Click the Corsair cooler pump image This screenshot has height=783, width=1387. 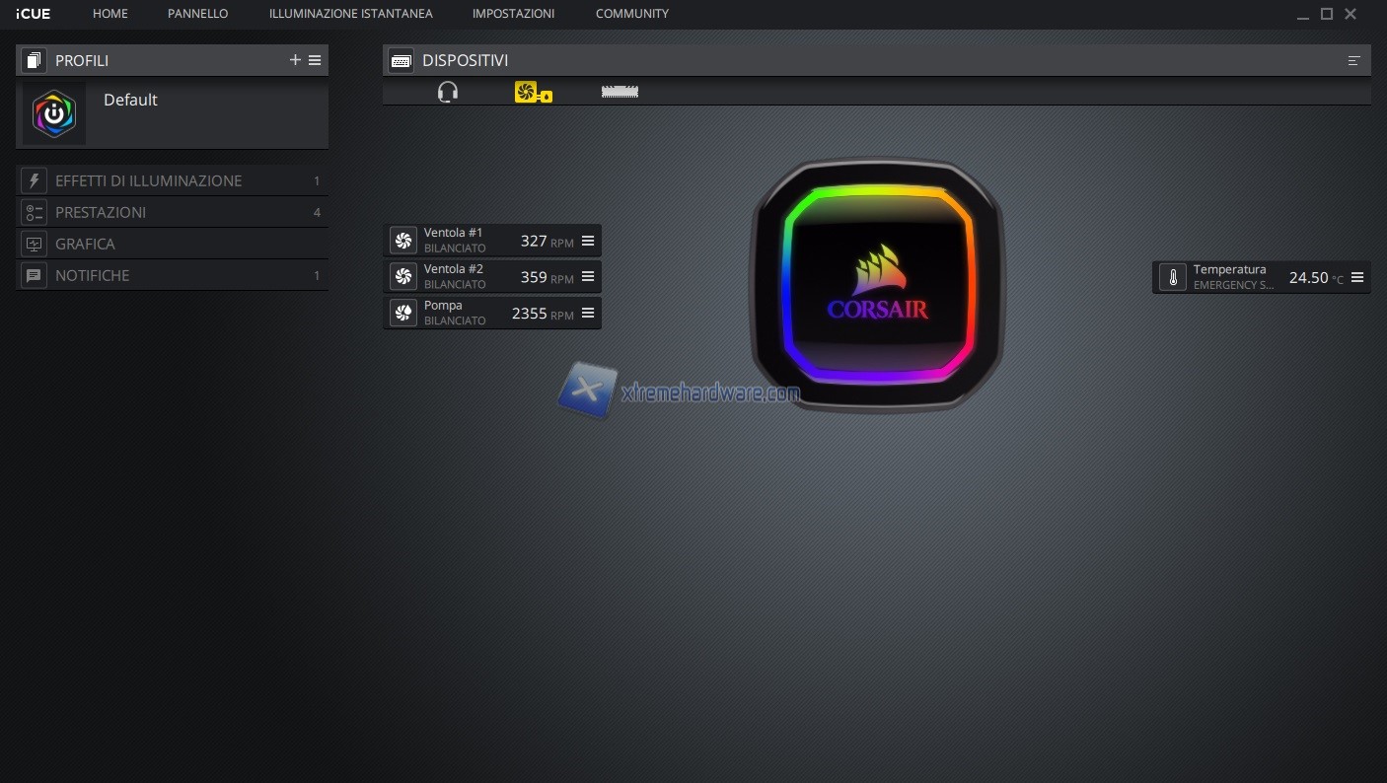[x=877, y=286]
